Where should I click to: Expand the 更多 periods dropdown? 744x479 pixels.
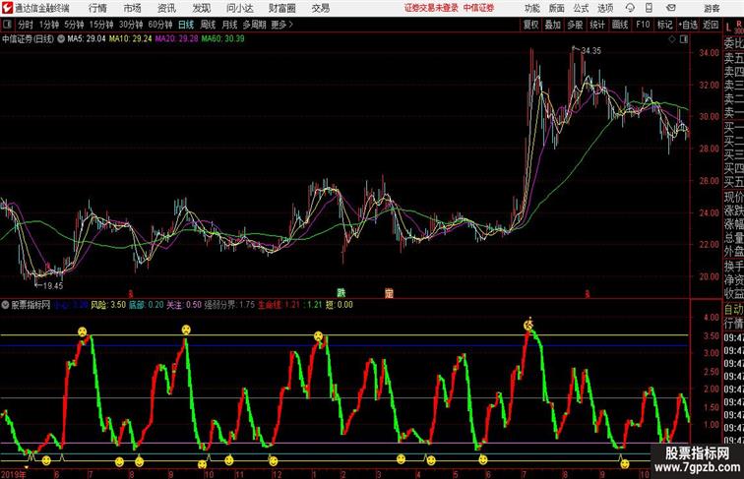[281, 25]
